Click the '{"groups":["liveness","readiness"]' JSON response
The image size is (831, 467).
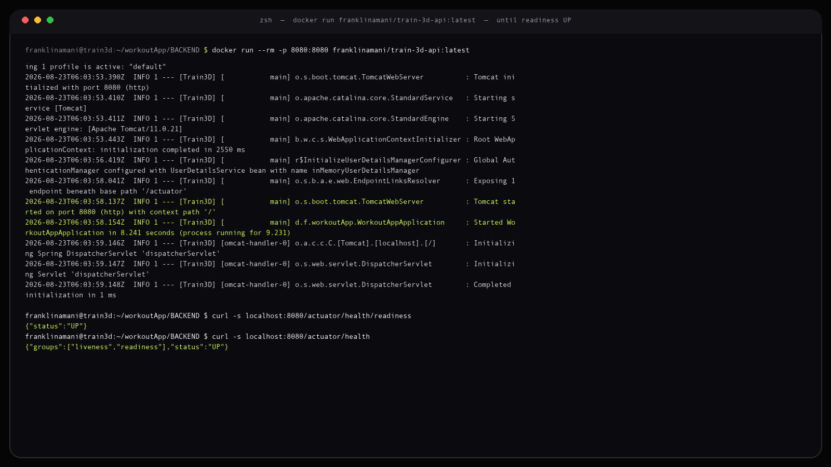click(127, 347)
